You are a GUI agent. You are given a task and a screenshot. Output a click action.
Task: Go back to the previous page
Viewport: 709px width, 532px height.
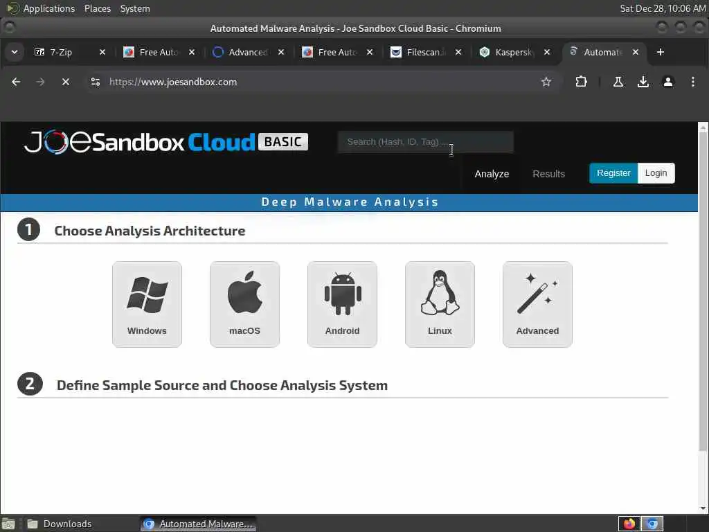point(16,82)
